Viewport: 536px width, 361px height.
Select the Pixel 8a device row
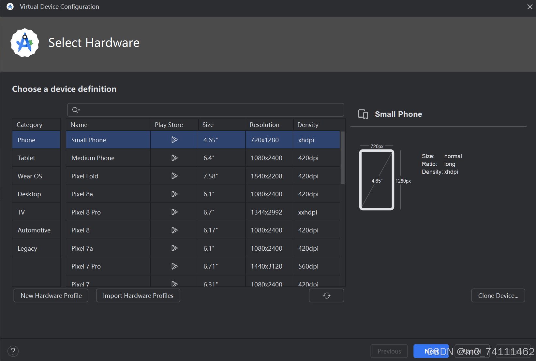pos(203,194)
